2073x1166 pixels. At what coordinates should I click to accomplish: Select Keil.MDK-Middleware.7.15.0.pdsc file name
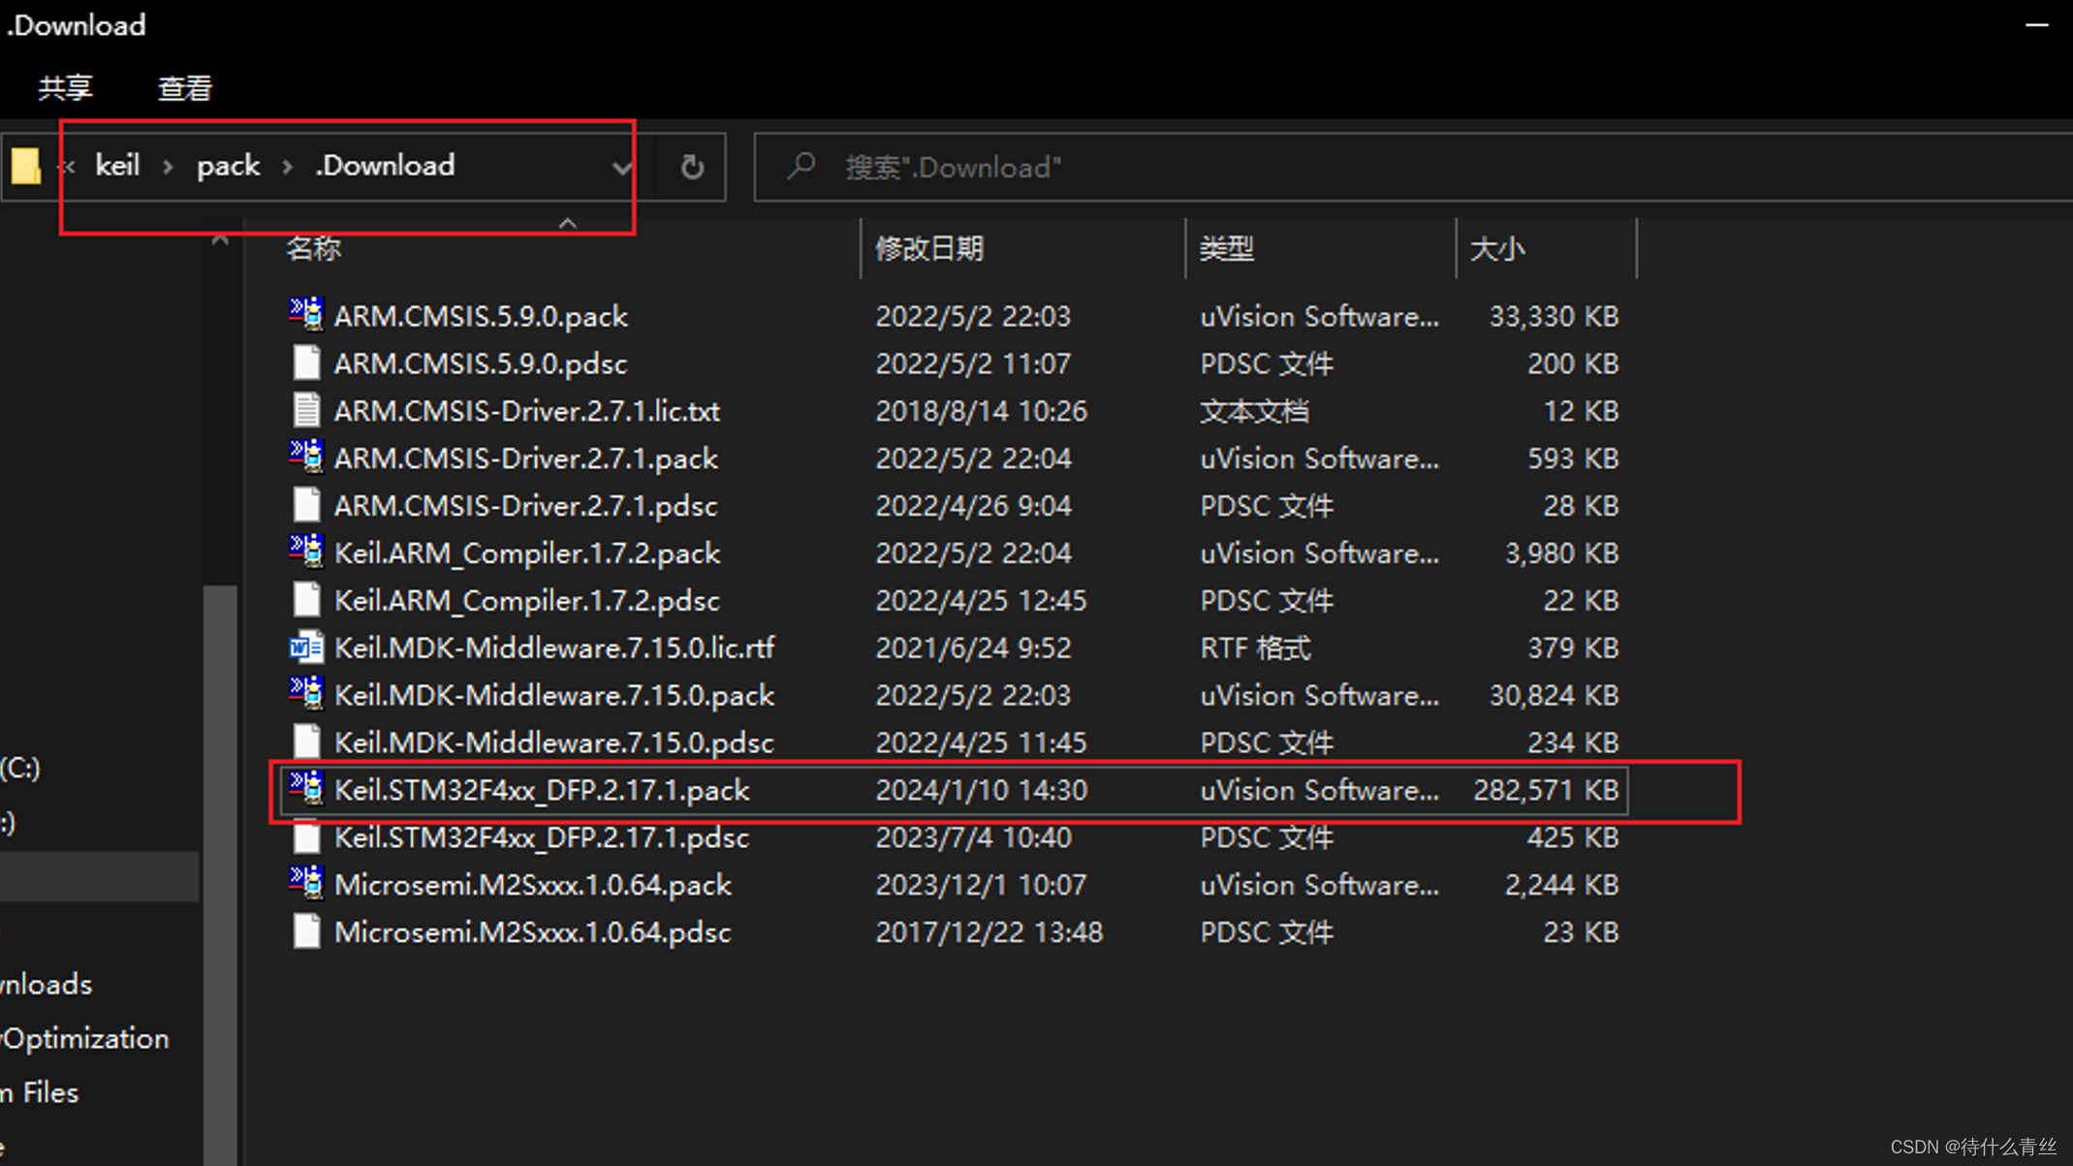tap(554, 742)
